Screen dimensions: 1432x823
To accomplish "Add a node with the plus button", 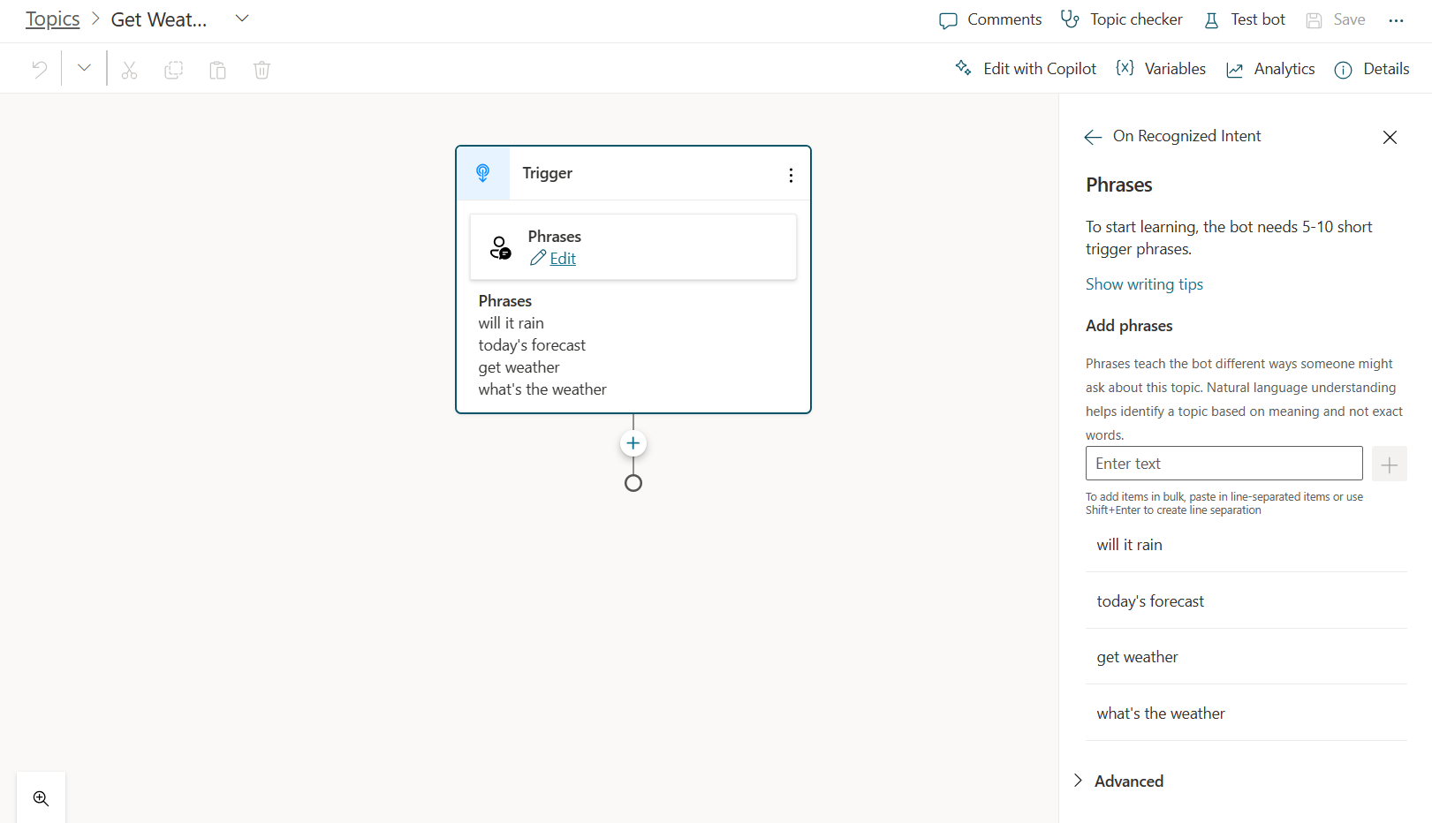I will (633, 443).
